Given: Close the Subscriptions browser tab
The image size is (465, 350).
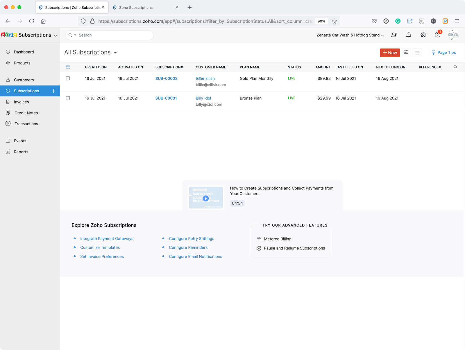Looking at the screenshot, I should pos(103,8).
